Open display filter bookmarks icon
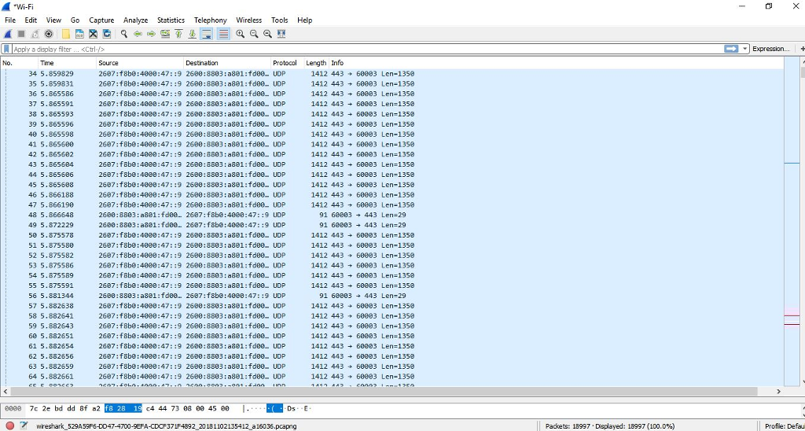 point(6,50)
